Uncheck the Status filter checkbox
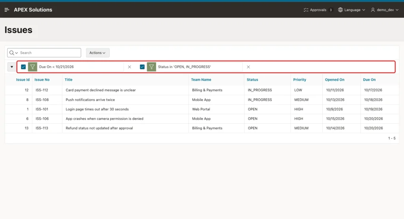This screenshot has height=219, width=404. click(142, 67)
